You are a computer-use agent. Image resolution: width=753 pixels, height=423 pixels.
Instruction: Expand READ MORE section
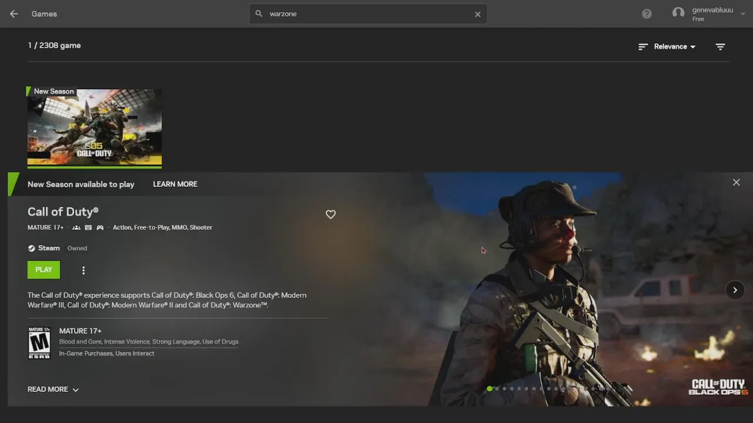click(x=53, y=389)
